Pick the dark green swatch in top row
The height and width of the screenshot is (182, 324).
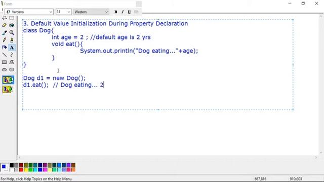[x=30, y=165]
